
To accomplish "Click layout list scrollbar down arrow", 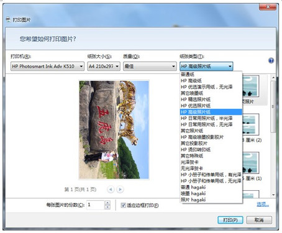I will 273,195.
